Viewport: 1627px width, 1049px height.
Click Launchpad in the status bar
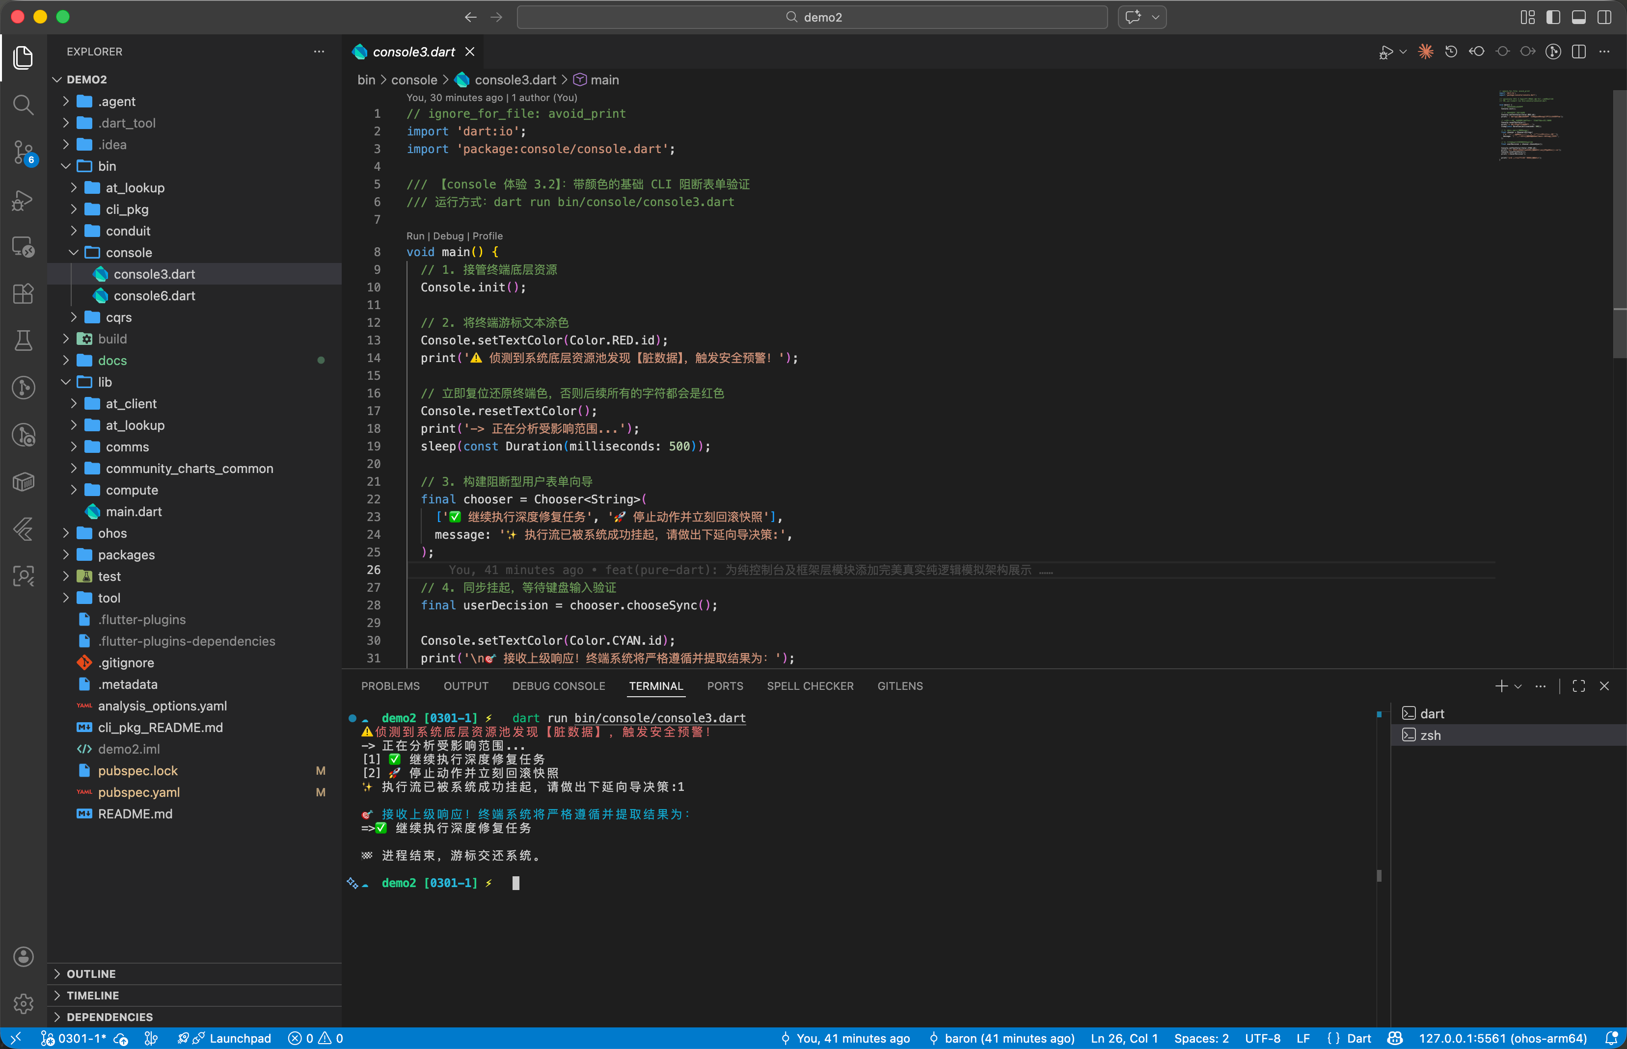tap(239, 1038)
